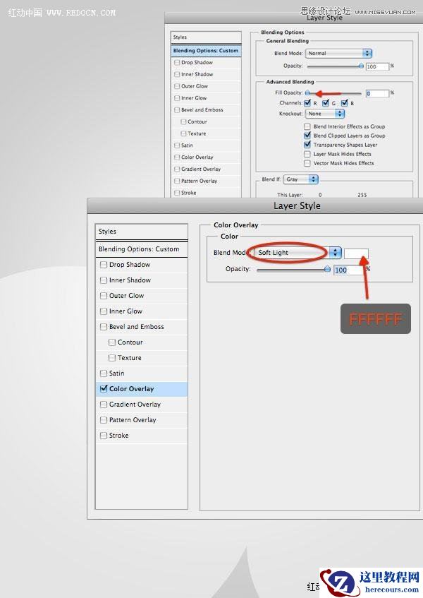Screen dimensions: 423x598
Task: Enable Inner Shadow in front Layer Style window
Action: (103, 280)
